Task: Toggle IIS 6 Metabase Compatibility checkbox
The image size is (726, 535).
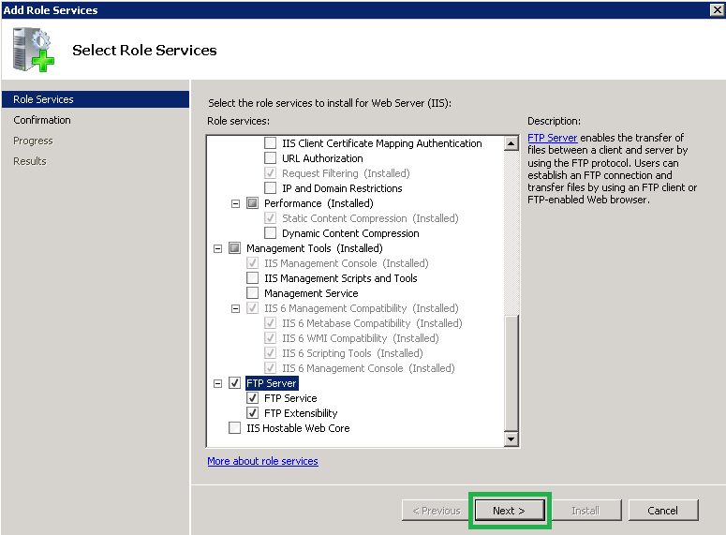Action: 271,323
